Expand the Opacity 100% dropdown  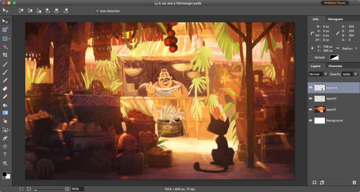point(355,74)
